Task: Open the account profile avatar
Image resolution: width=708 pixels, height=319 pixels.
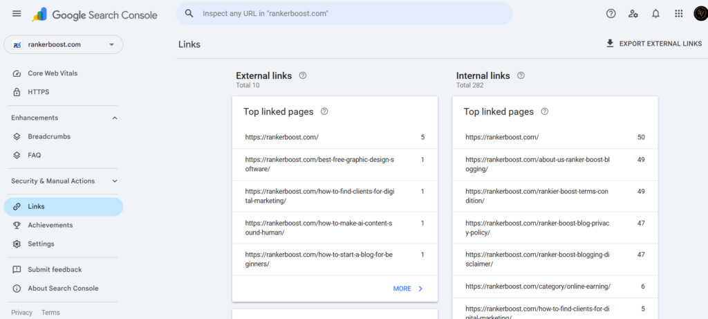Action: pos(700,14)
